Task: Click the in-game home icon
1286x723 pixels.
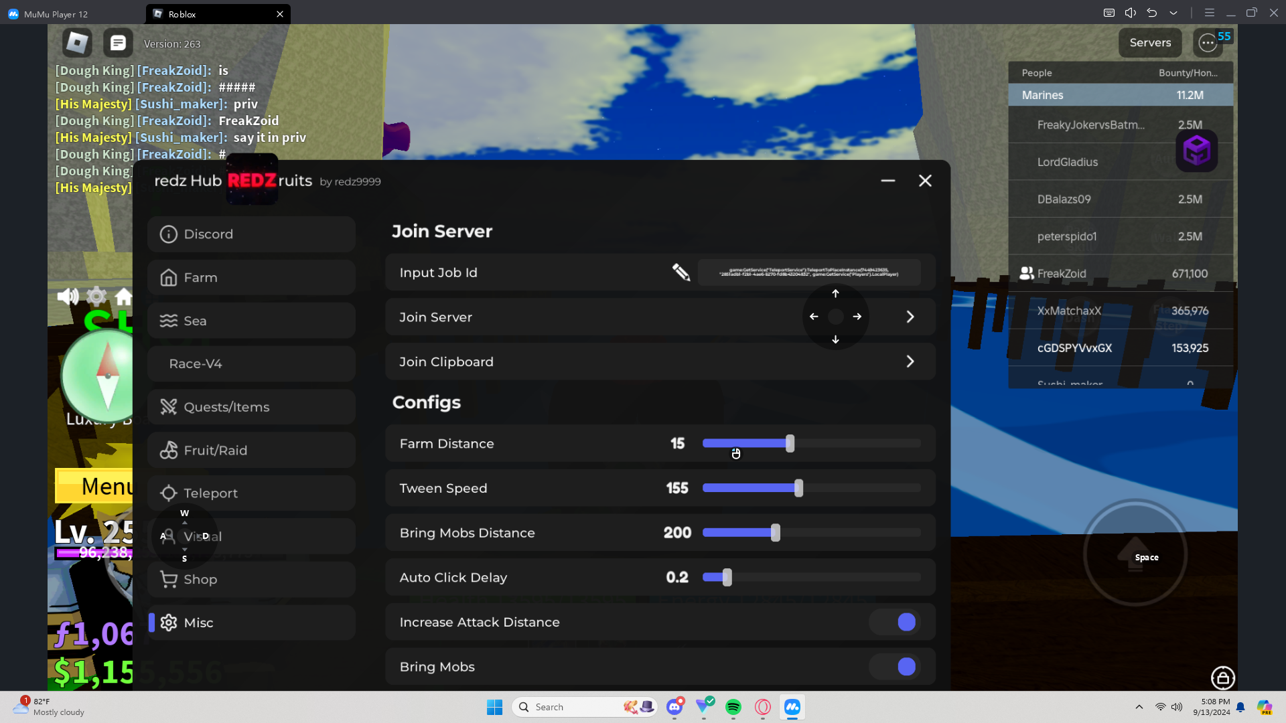Action: (x=124, y=296)
